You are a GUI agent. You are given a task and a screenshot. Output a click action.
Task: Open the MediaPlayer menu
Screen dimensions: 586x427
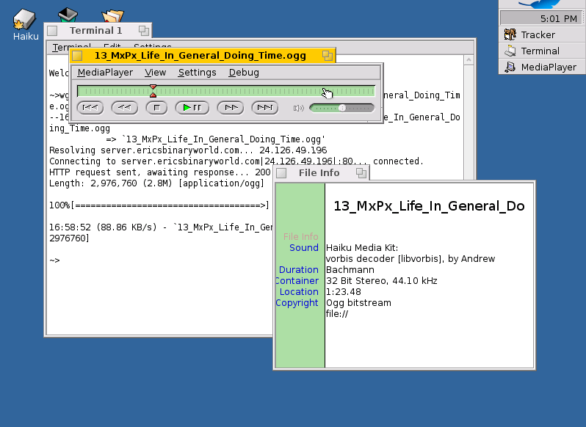coord(105,73)
